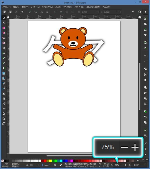Open the 表示(V) menu
Viewport: 150px width, 169px height.
click(x=25, y=7)
